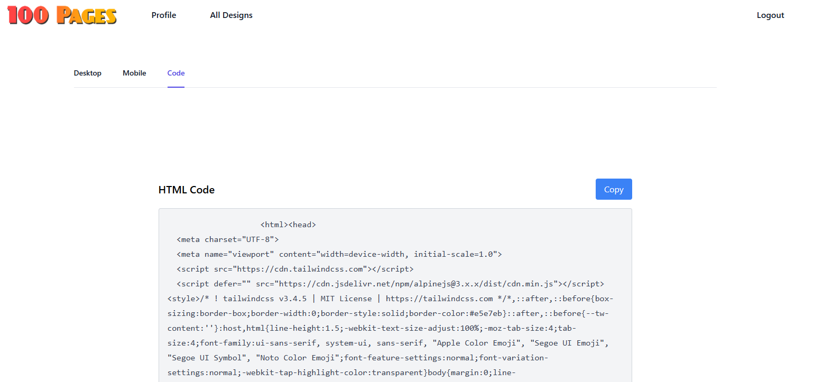Switch to the Mobile tab
The width and height of the screenshot is (814, 382).
pos(134,73)
